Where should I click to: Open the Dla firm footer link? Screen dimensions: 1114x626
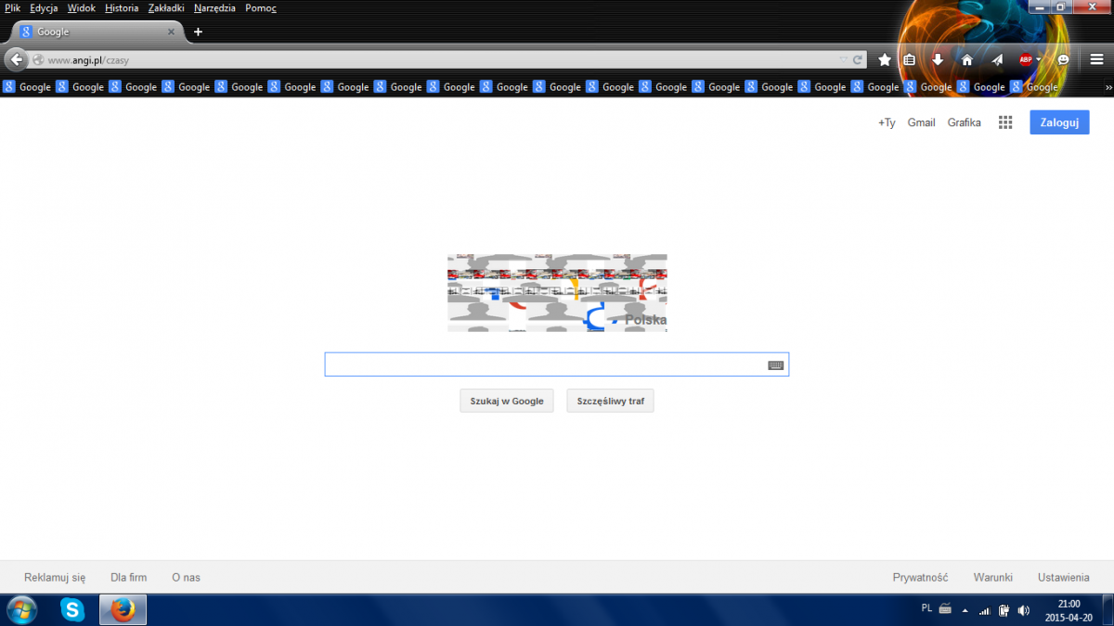pos(129,577)
